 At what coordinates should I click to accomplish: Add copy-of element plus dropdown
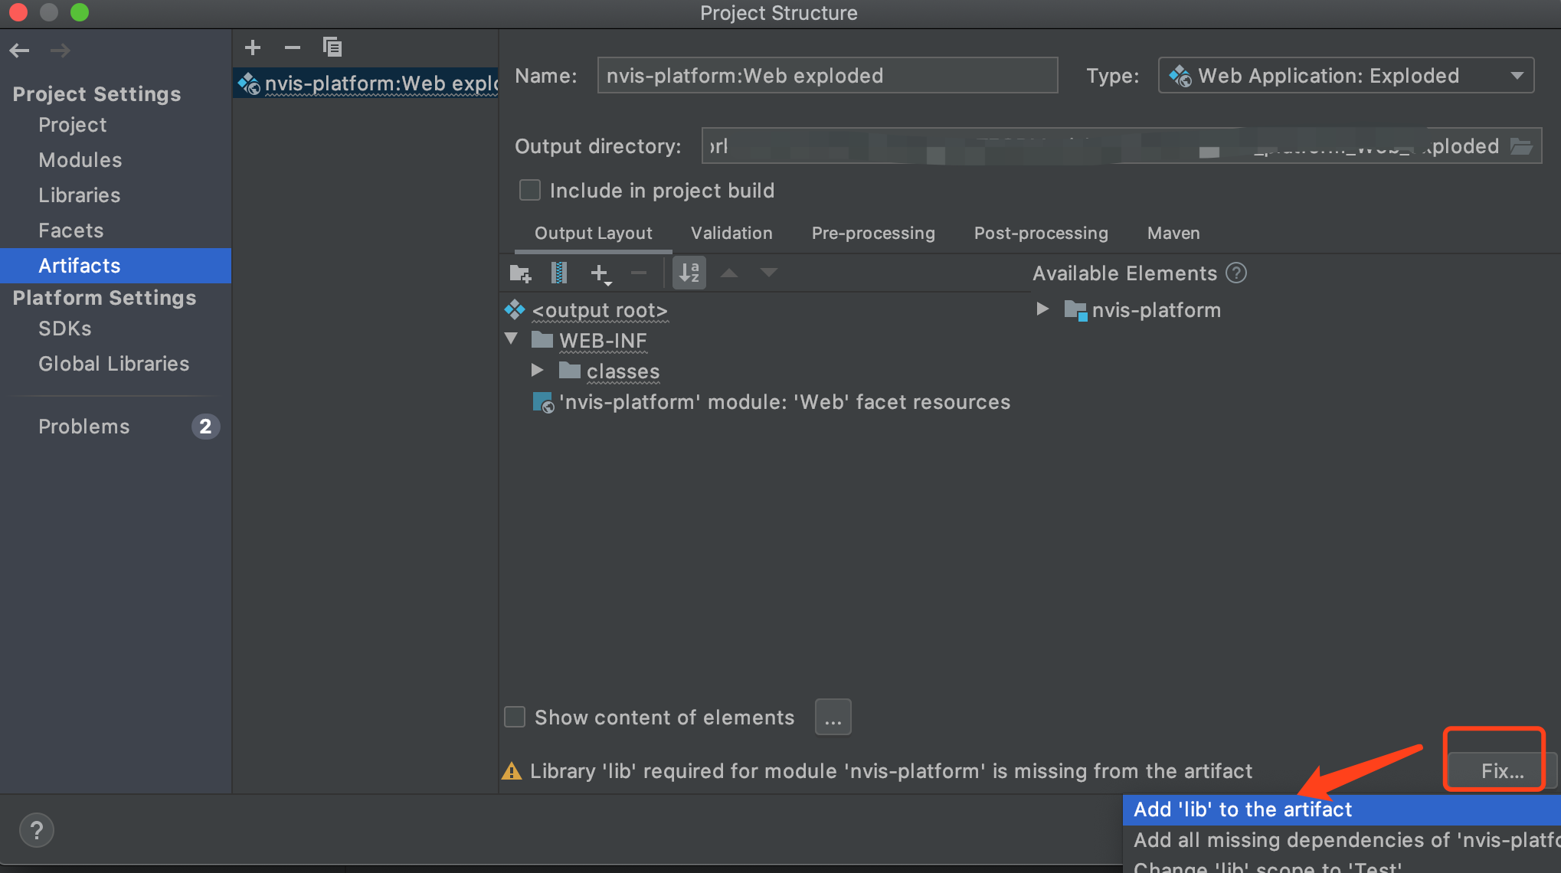[601, 273]
